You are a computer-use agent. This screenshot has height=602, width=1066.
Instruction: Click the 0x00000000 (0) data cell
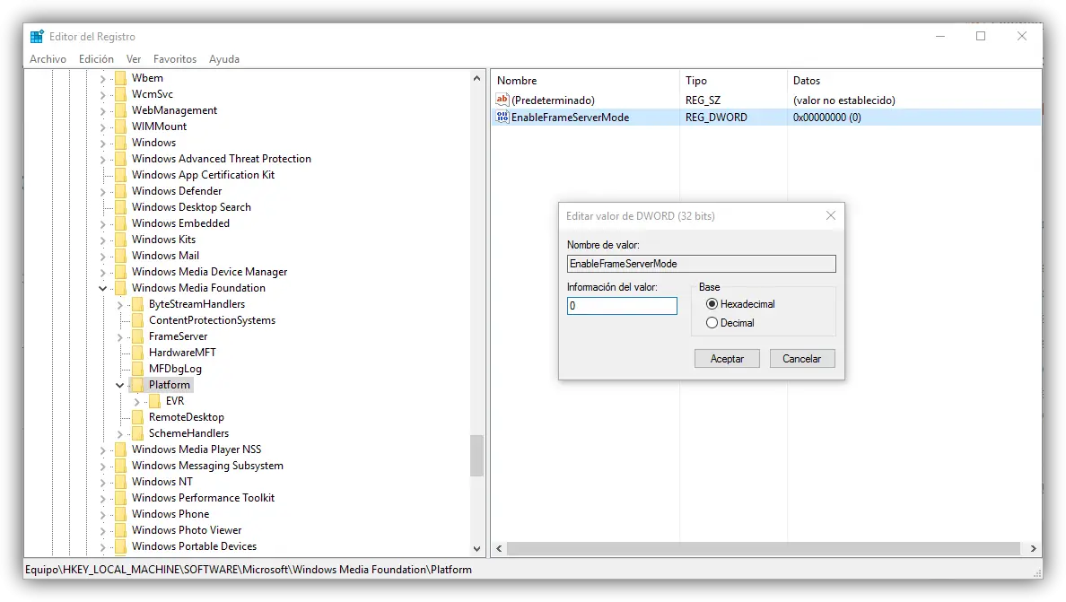tap(826, 117)
